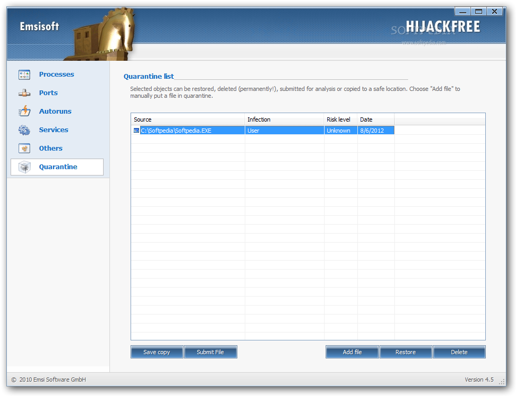Viewport: 517px width, 397px height.
Task: Maximize the HijackFree window
Action: click(x=479, y=12)
